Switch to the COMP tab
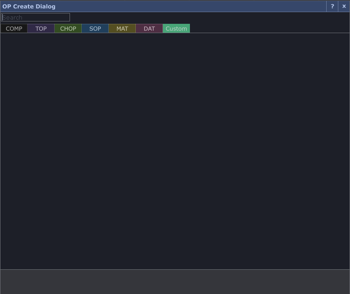This screenshot has height=294, width=350. [x=14, y=28]
